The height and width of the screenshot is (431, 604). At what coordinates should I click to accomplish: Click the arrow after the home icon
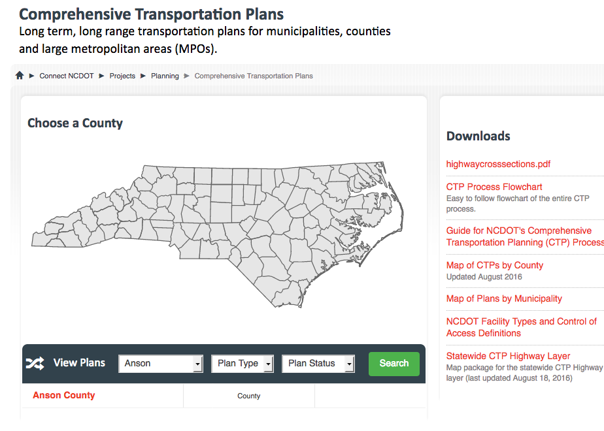coord(31,76)
